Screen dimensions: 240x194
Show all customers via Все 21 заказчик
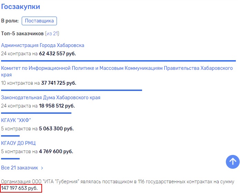19,168
